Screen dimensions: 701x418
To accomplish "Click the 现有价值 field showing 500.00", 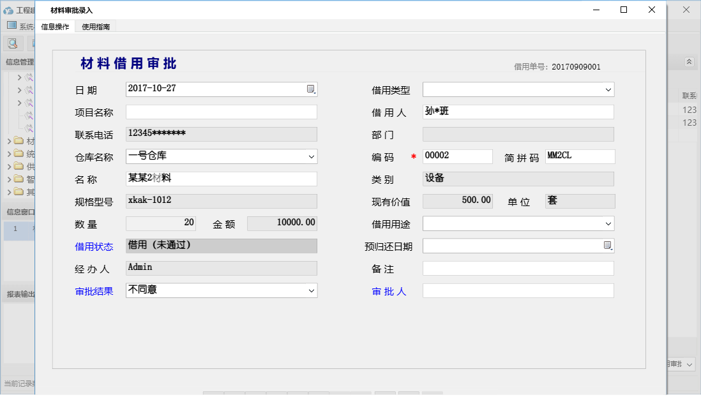I will (457, 201).
